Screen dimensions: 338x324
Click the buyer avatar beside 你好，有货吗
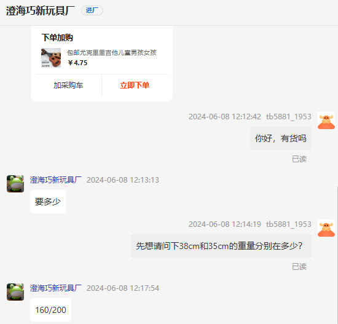point(326,121)
